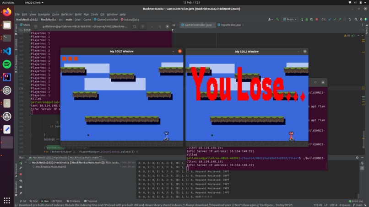Screen dimensions: 369x207
Task: Rerun the Main configuration
Action: click(x=302, y=20)
